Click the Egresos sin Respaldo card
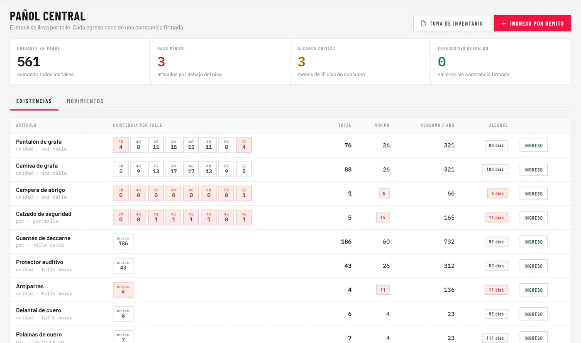Screen dimensions: 581x343 click(x=501, y=62)
